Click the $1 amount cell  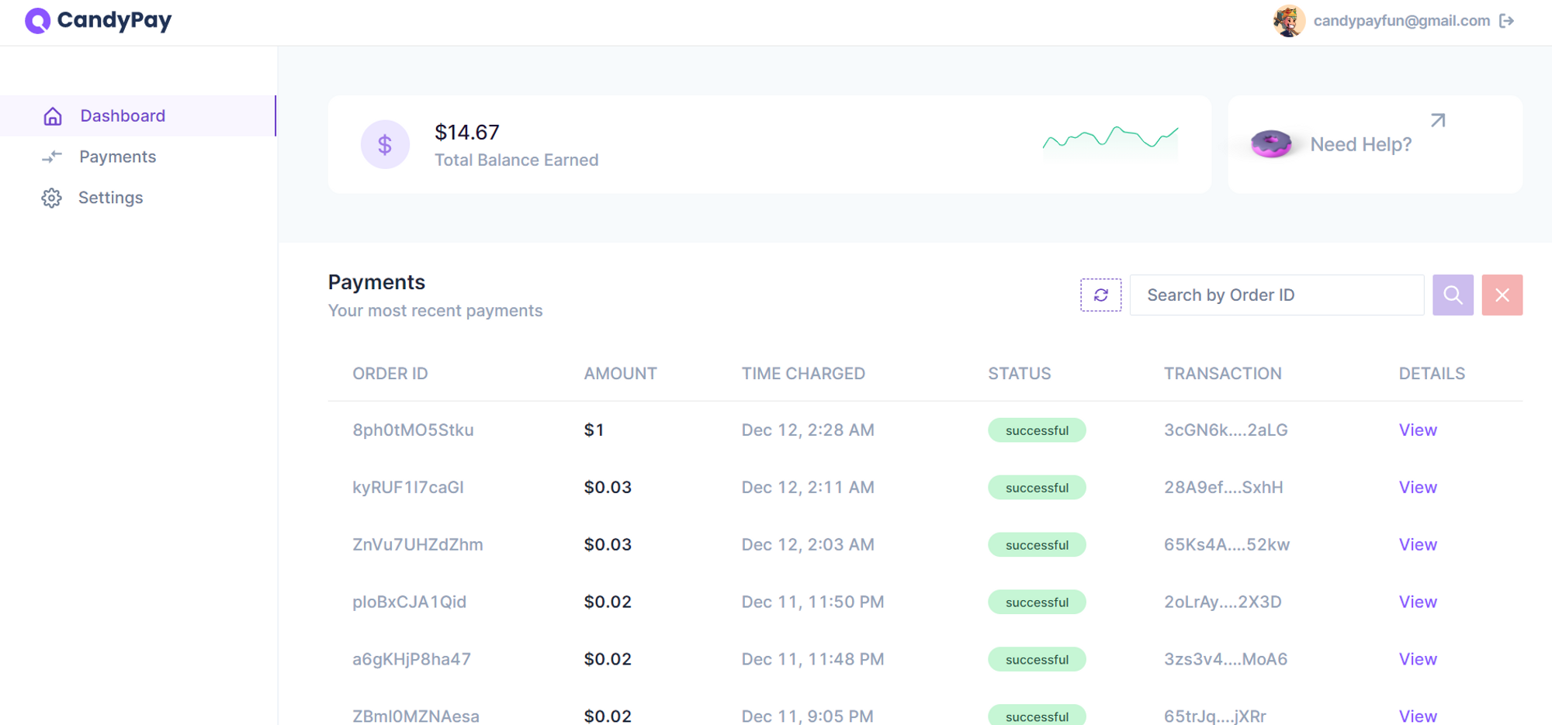point(594,430)
